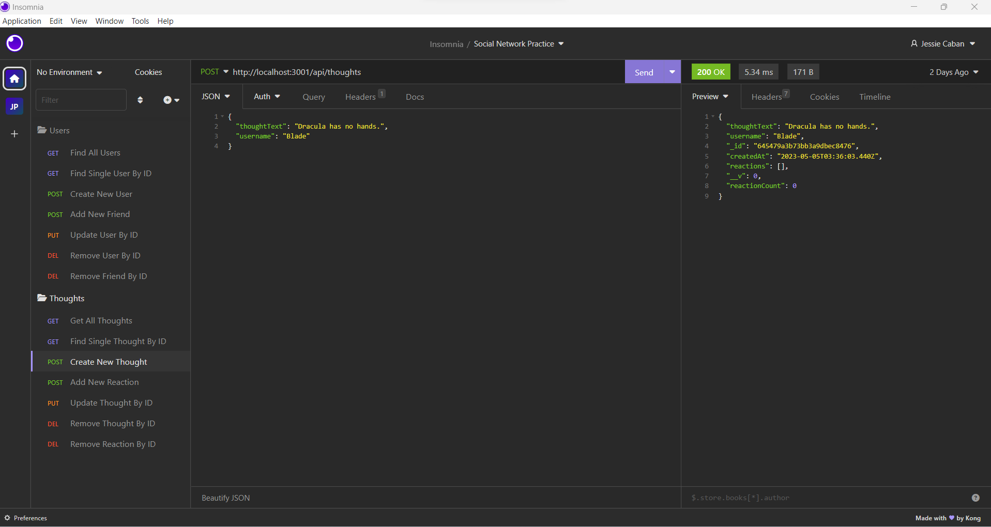Image resolution: width=991 pixels, height=527 pixels.
Task: Select Remove Friend By ID request
Action: (111, 276)
